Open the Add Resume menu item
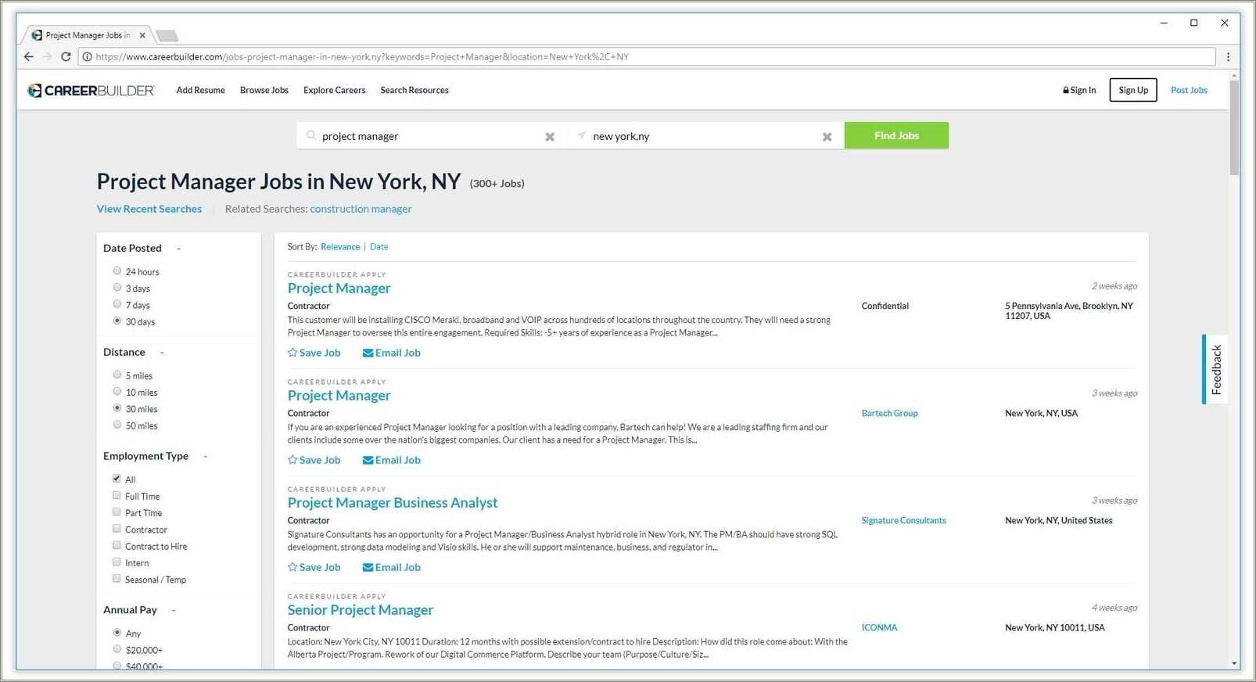 coord(200,90)
